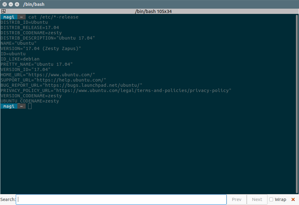Open the terminal grouping menu icon

click(3, 11)
